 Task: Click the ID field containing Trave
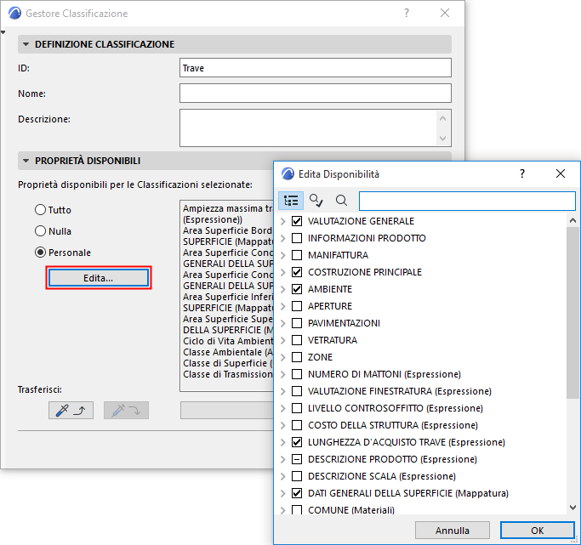point(316,68)
